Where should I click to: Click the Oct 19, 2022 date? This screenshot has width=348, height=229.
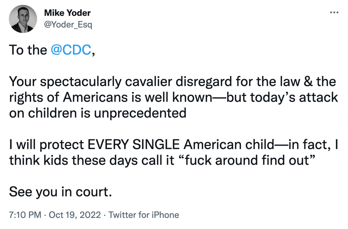(x=75, y=215)
